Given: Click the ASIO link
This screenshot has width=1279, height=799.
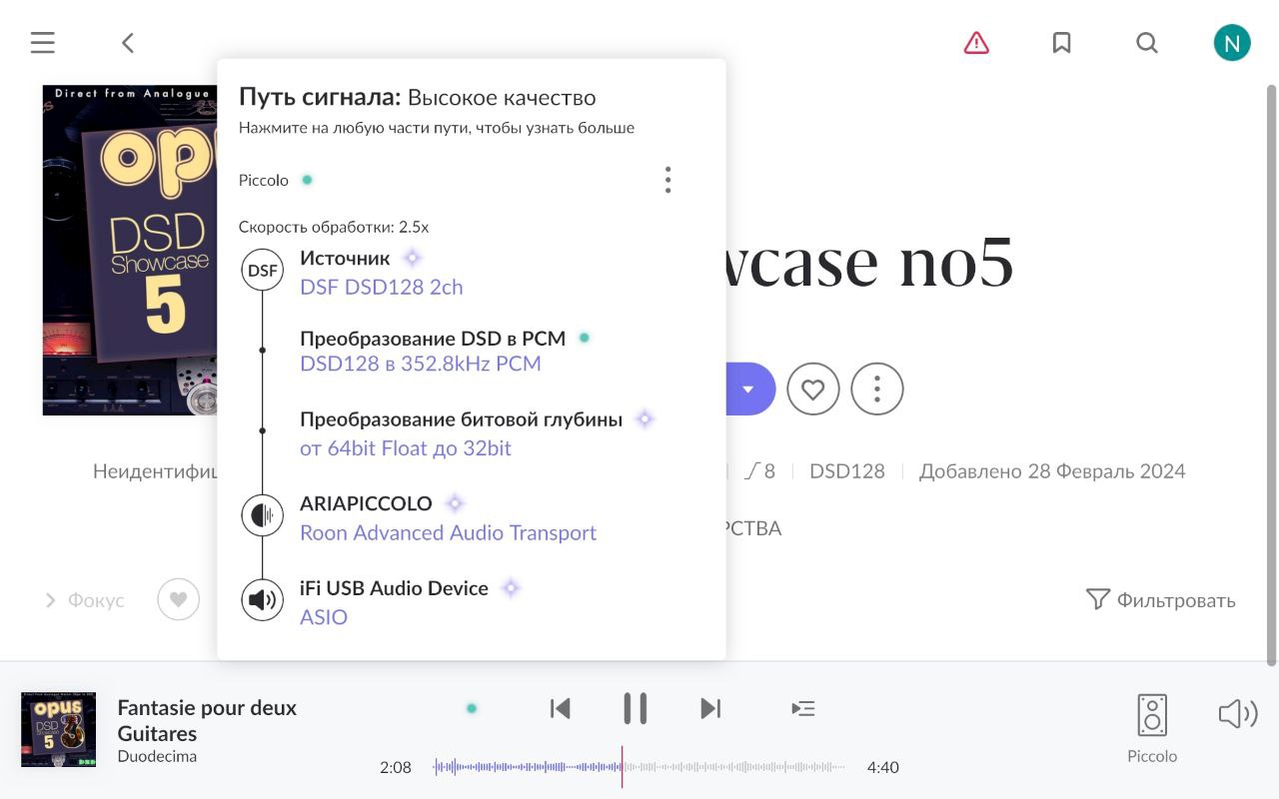Looking at the screenshot, I should pos(324,617).
